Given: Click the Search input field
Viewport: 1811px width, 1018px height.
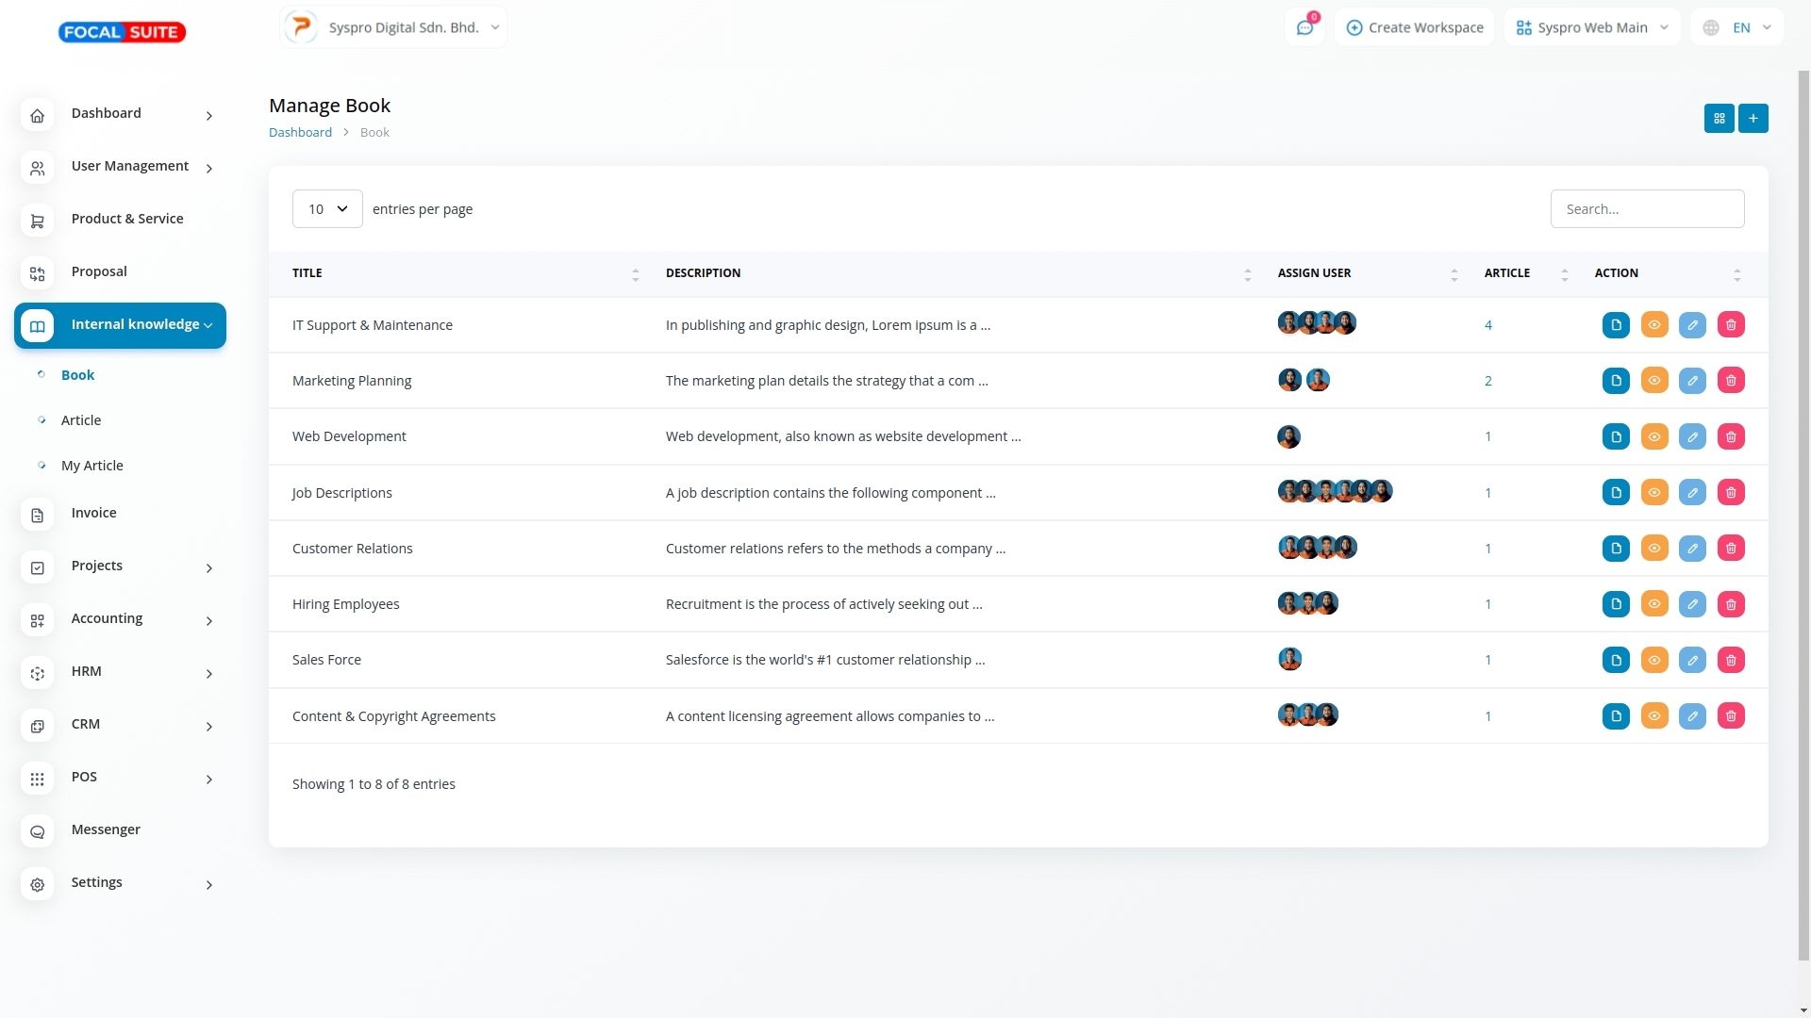Looking at the screenshot, I should [x=1646, y=209].
